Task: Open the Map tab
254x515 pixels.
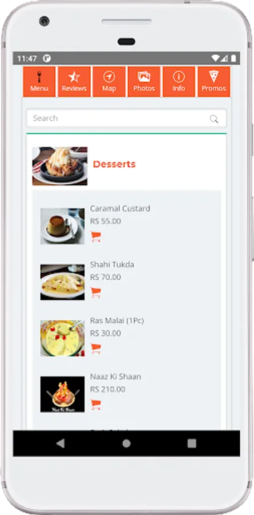Action: coord(109,82)
